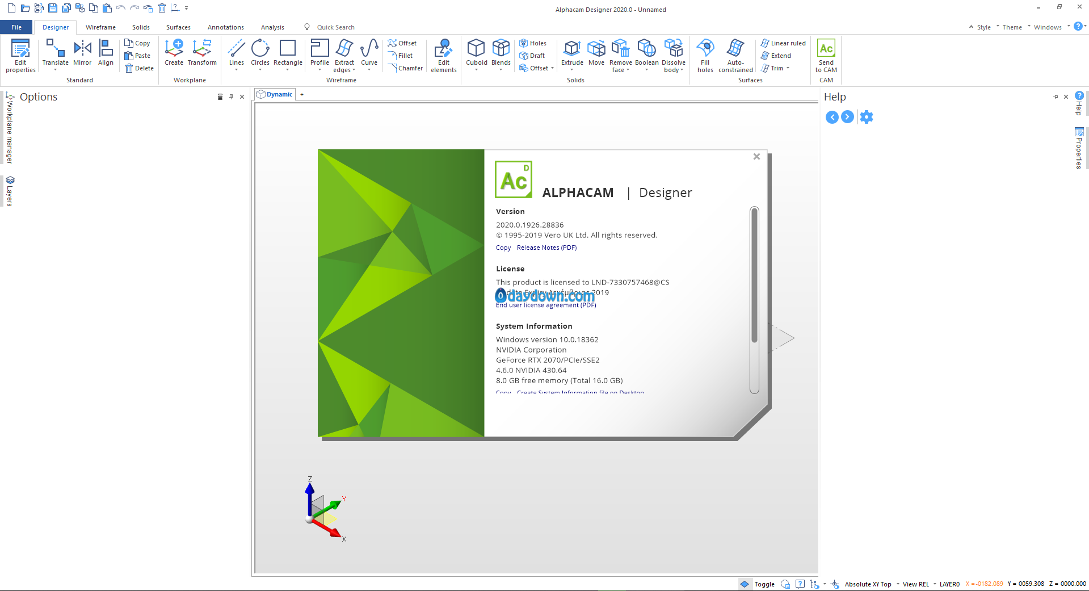Image resolution: width=1089 pixels, height=591 pixels.
Task: Switch to the Solids ribbon tab
Action: point(141,27)
